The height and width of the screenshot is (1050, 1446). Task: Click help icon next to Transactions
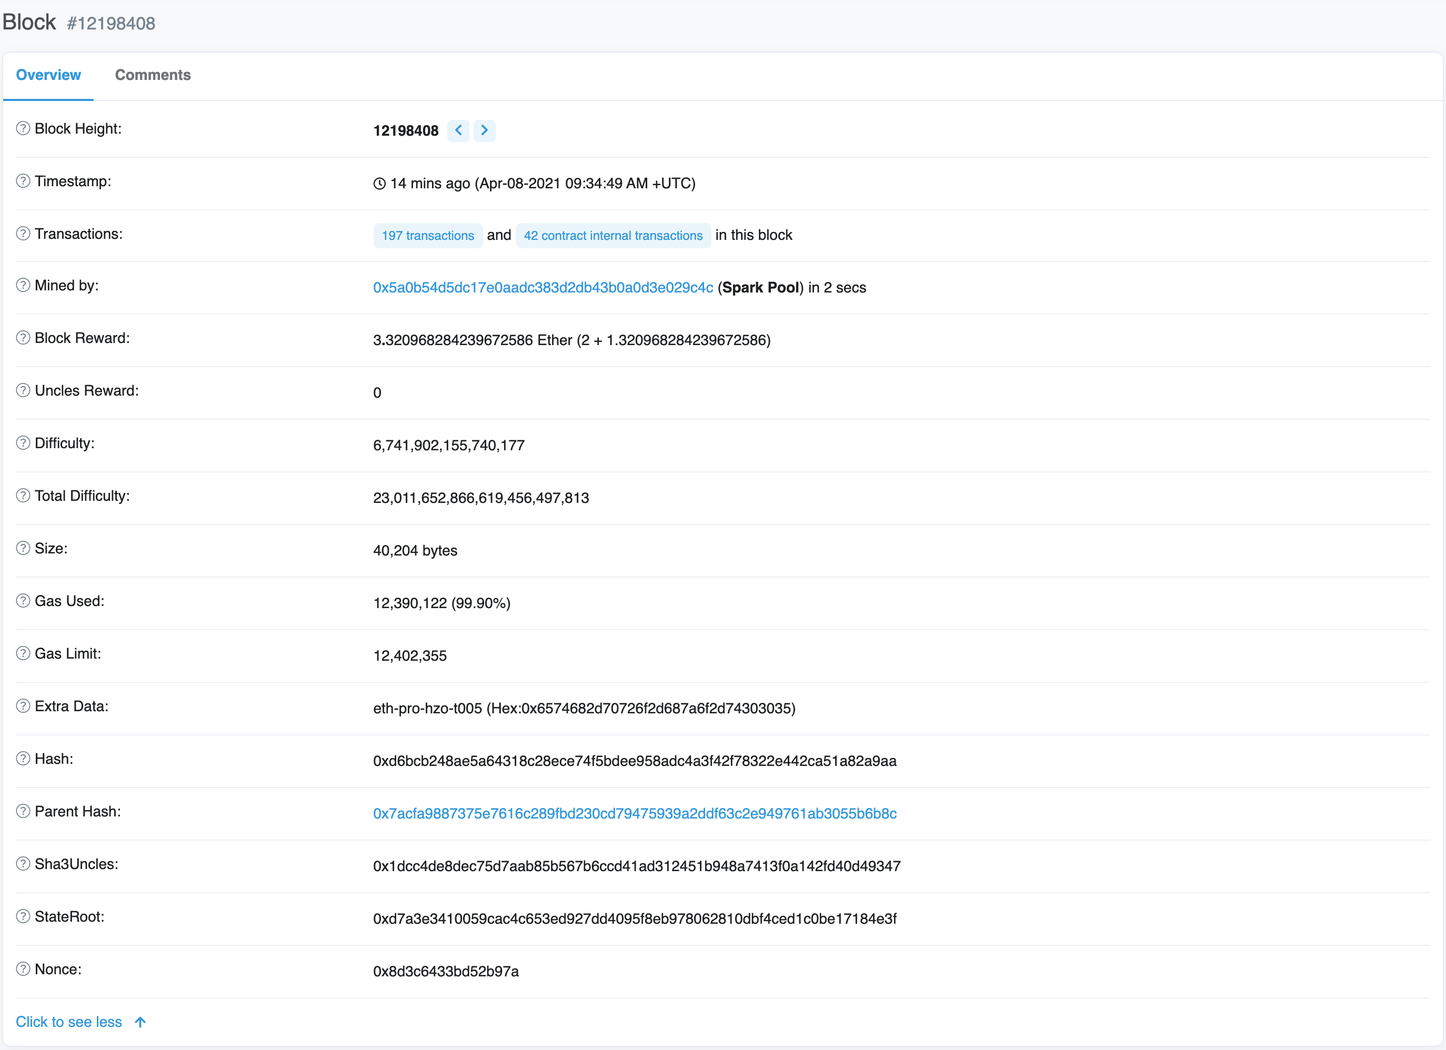[23, 234]
